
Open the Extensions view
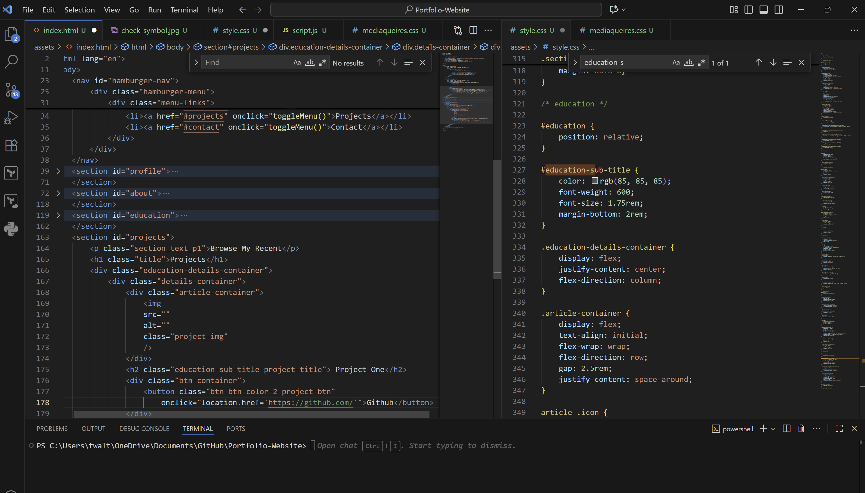(11, 145)
